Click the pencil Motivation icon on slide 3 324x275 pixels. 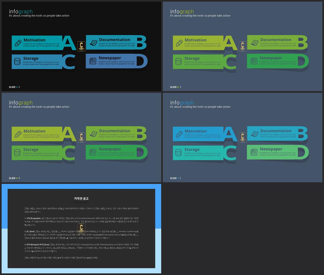click(x=179, y=43)
